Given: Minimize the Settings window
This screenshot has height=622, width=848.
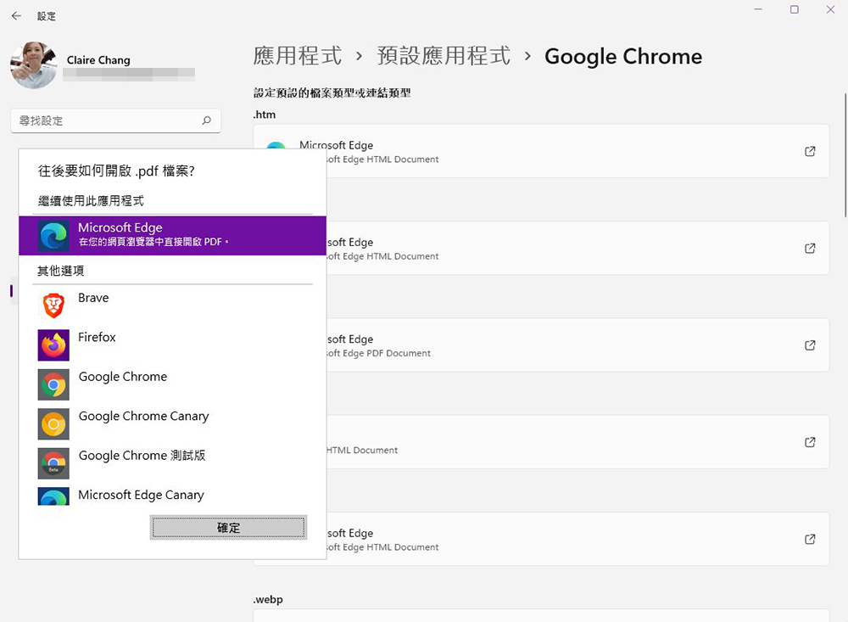Looking at the screenshot, I should click(758, 9).
